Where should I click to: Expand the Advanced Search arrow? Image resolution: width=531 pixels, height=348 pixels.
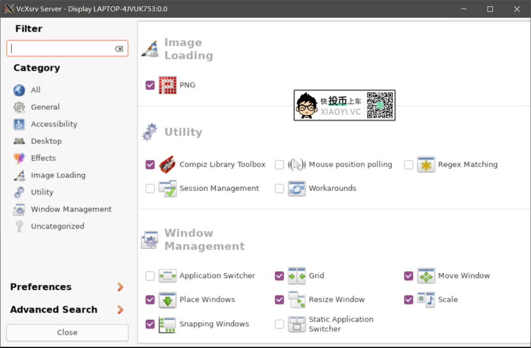tap(120, 310)
